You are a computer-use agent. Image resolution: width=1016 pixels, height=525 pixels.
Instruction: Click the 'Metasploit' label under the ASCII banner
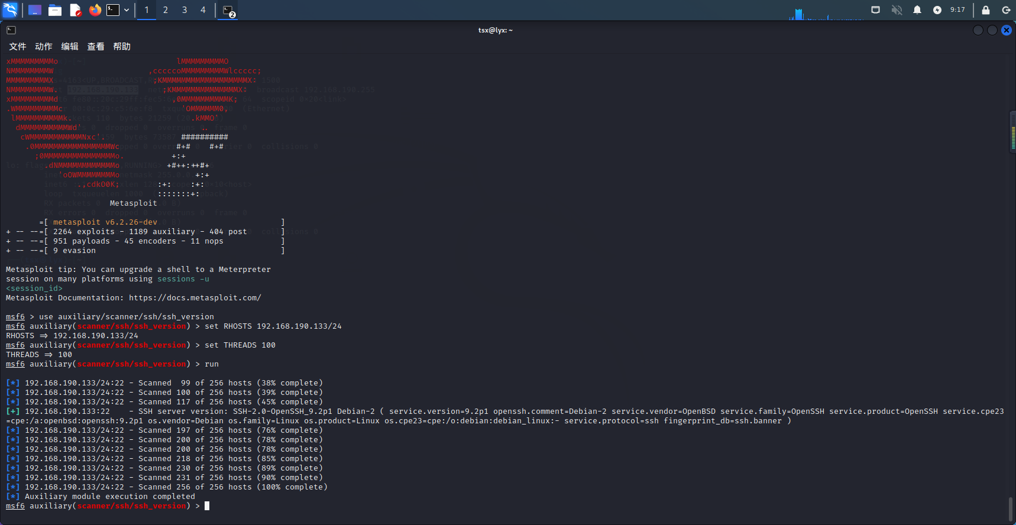[x=134, y=203]
